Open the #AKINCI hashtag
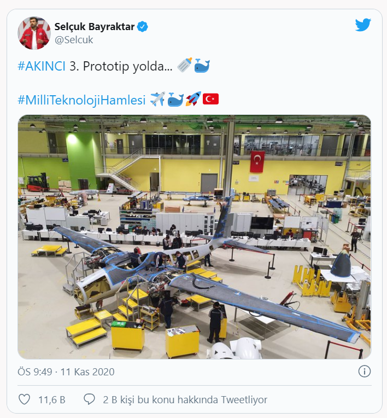 (42, 66)
